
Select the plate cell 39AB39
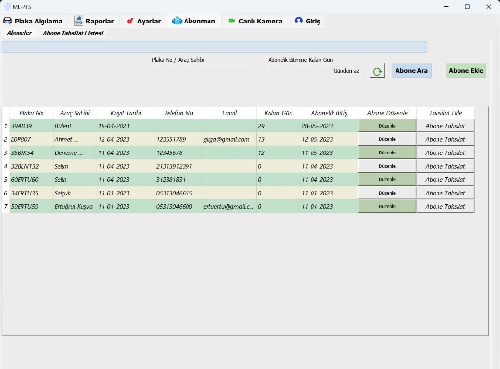click(31, 126)
